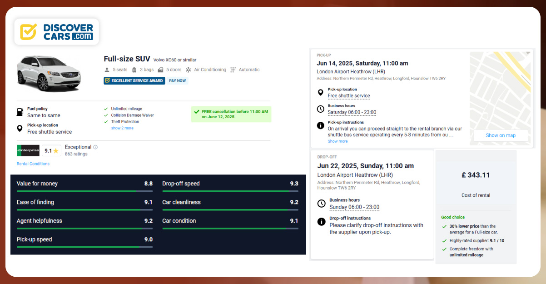Click the Theft Protection checkmark
Screen dimensions: 546x284
[106, 122]
